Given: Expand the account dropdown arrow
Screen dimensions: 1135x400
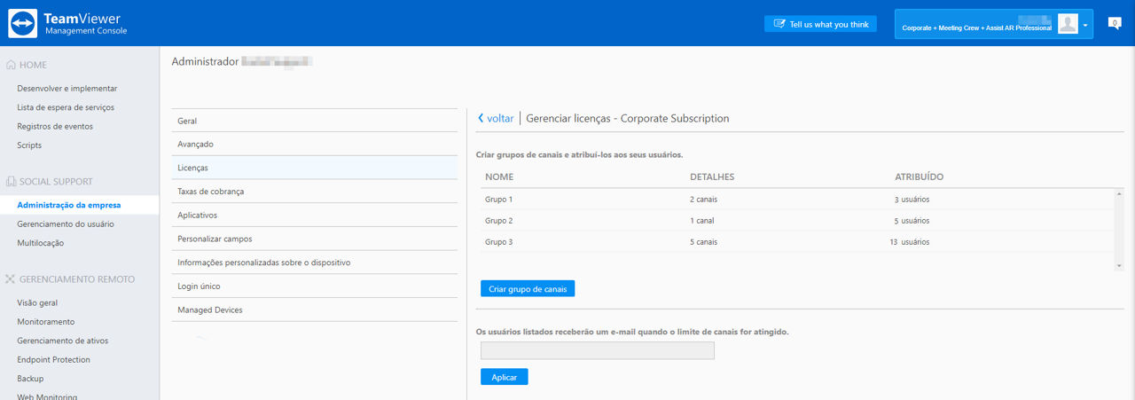Looking at the screenshot, I should (x=1085, y=25).
